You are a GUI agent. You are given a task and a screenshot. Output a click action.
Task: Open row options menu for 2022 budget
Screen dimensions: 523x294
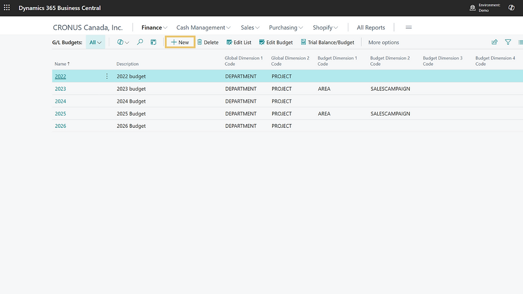click(x=107, y=76)
